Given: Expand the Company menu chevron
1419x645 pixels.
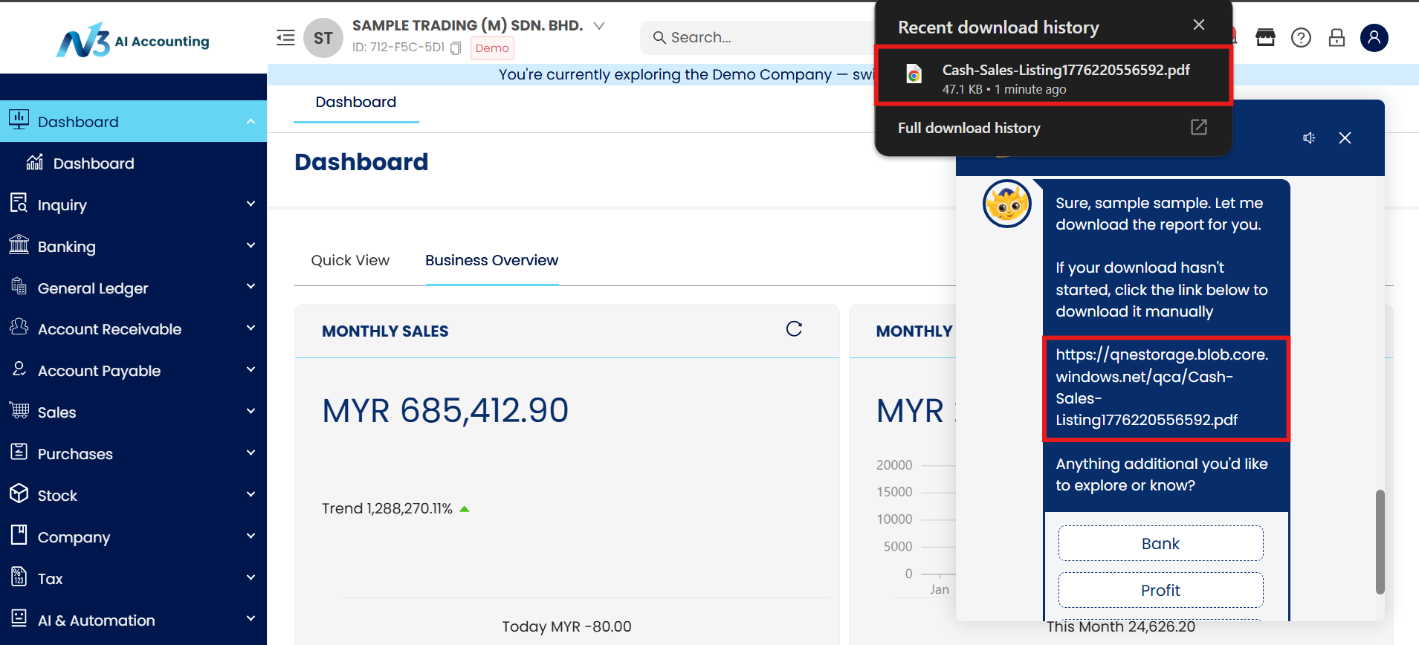Looking at the screenshot, I should click(x=250, y=536).
